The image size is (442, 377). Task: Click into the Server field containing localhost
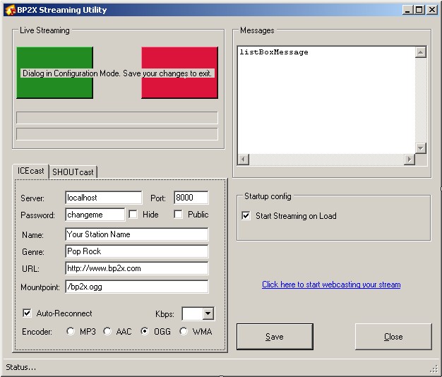point(104,198)
